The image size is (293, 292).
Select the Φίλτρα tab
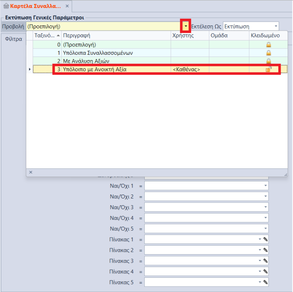[13, 39]
